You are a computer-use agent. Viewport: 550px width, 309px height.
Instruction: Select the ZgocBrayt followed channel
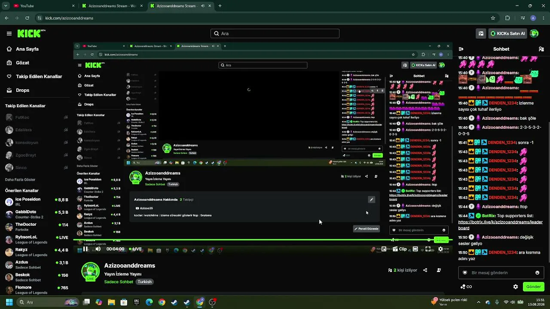37,155
